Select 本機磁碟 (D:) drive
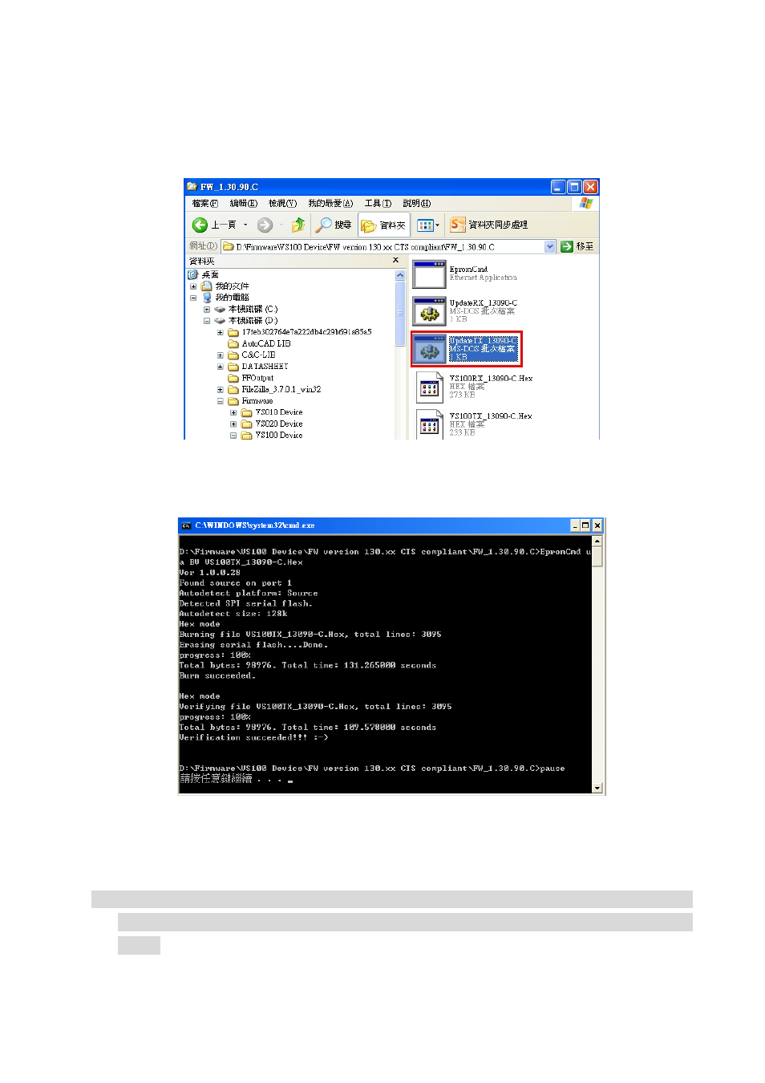765x1083 pixels. point(253,321)
